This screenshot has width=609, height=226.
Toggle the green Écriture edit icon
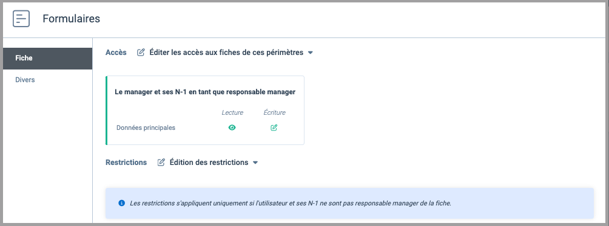[x=274, y=128]
